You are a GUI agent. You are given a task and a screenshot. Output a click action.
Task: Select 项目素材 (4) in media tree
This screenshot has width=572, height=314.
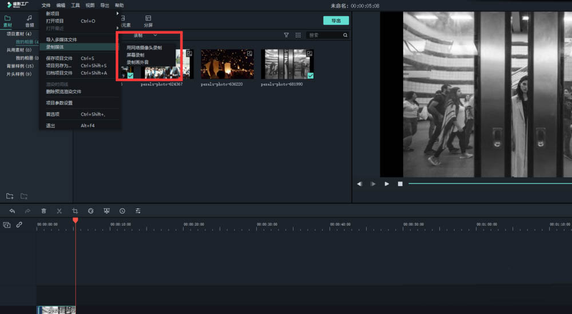(19, 34)
